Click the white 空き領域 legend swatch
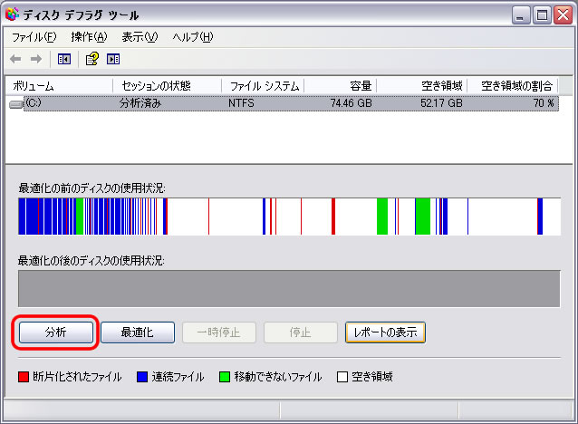The height and width of the screenshot is (424, 578). pos(342,377)
